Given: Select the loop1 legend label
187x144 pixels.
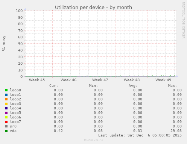Looking at the screenshot, I should tap(15, 95).
